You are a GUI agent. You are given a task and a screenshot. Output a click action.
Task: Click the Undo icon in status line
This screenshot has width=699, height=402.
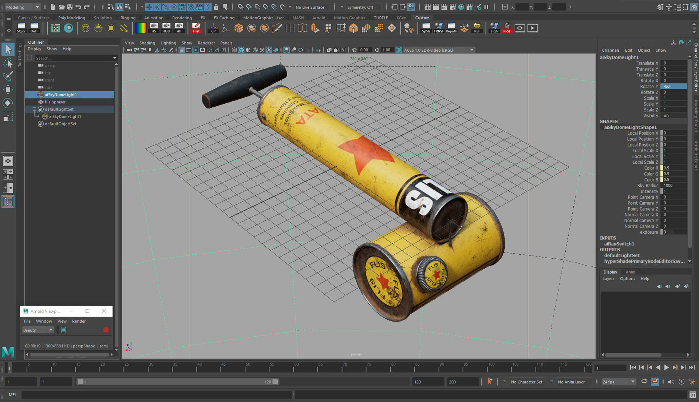78,7
